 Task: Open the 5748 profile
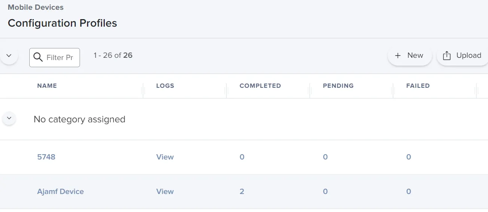pos(46,157)
